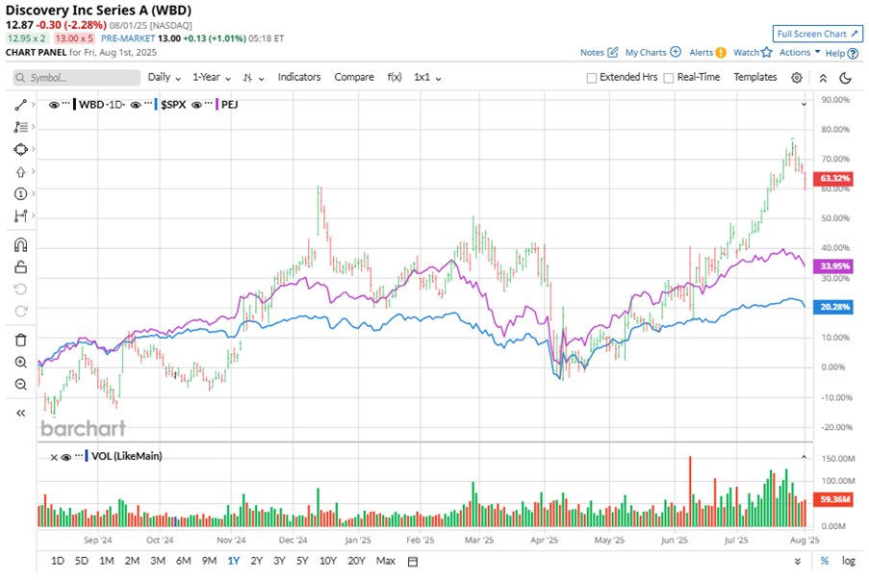Collapse the toolbar with double-chevron icon

823,78
